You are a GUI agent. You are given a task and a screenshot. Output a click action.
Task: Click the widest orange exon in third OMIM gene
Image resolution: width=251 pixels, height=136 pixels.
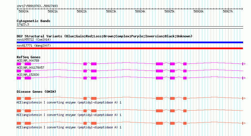click(x=159, y=123)
